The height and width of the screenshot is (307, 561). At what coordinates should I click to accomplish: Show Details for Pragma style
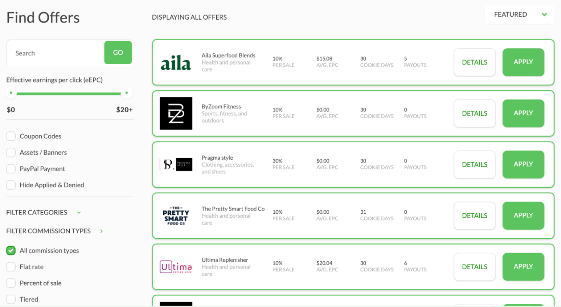[475, 165]
